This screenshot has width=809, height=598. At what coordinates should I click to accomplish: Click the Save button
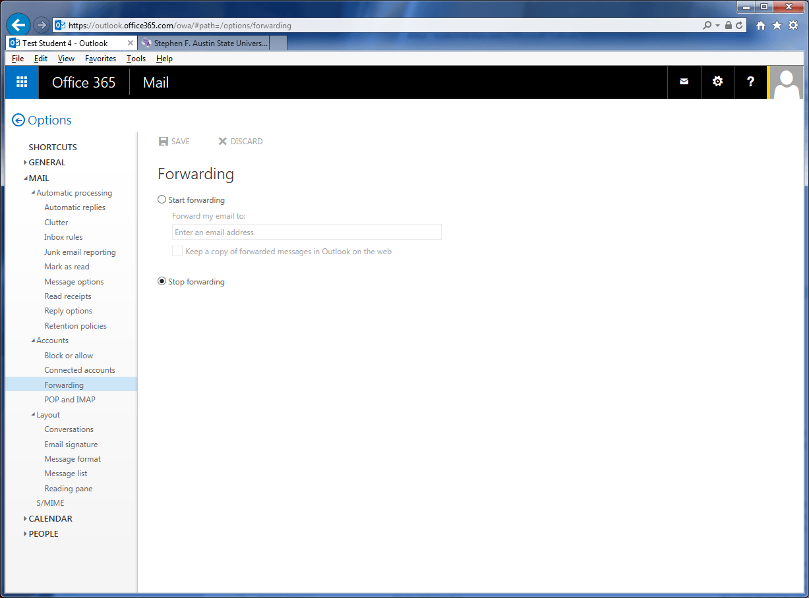[174, 141]
